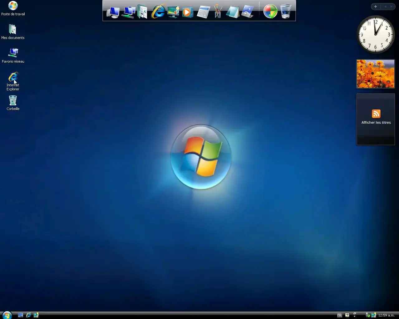Click the orange RSS feed icon
This screenshot has height=319, width=399.
click(376, 114)
